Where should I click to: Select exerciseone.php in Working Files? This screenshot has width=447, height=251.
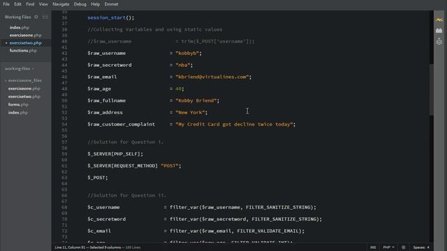(26, 36)
